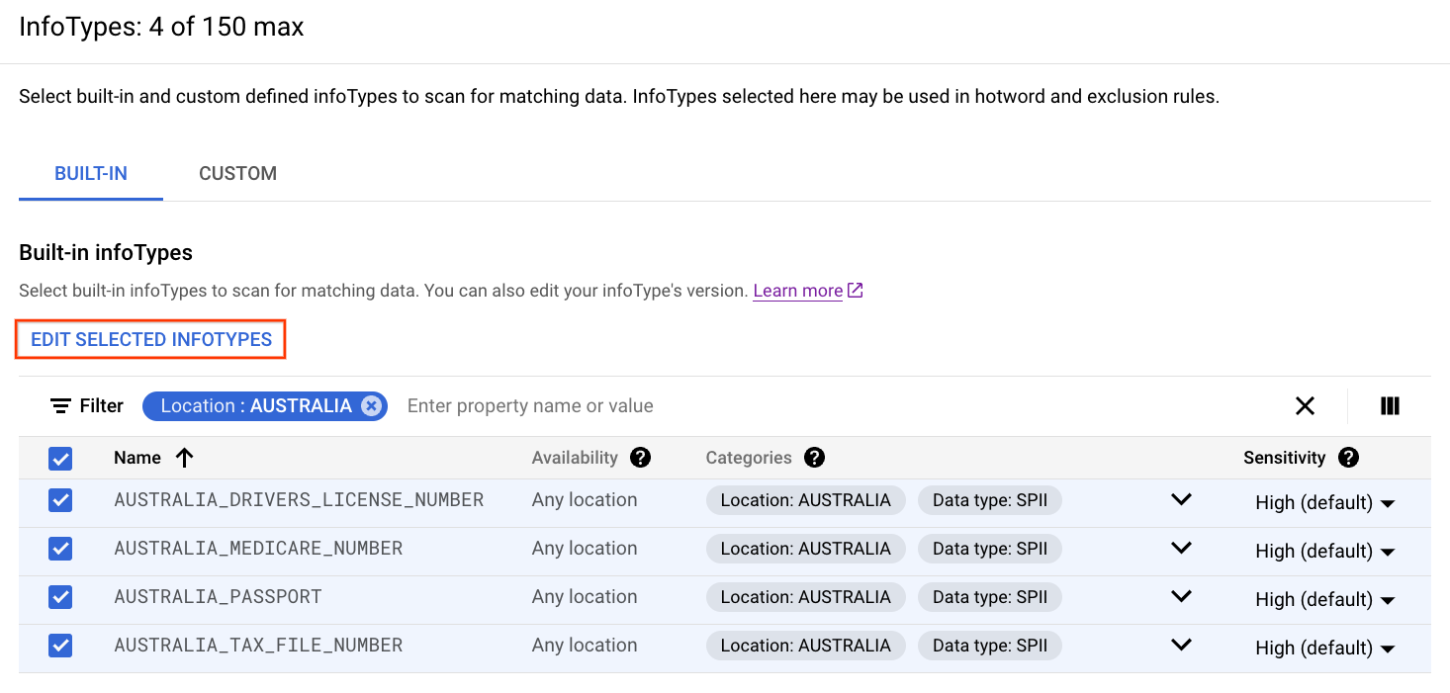The width and height of the screenshot is (1450, 693).
Task: Deselect AUSTRALIA_MEDICARE_NUMBER checkbox
Action: pyautogui.click(x=60, y=548)
